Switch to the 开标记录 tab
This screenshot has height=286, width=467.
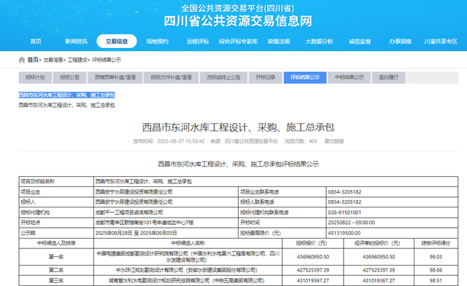click(x=266, y=78)
